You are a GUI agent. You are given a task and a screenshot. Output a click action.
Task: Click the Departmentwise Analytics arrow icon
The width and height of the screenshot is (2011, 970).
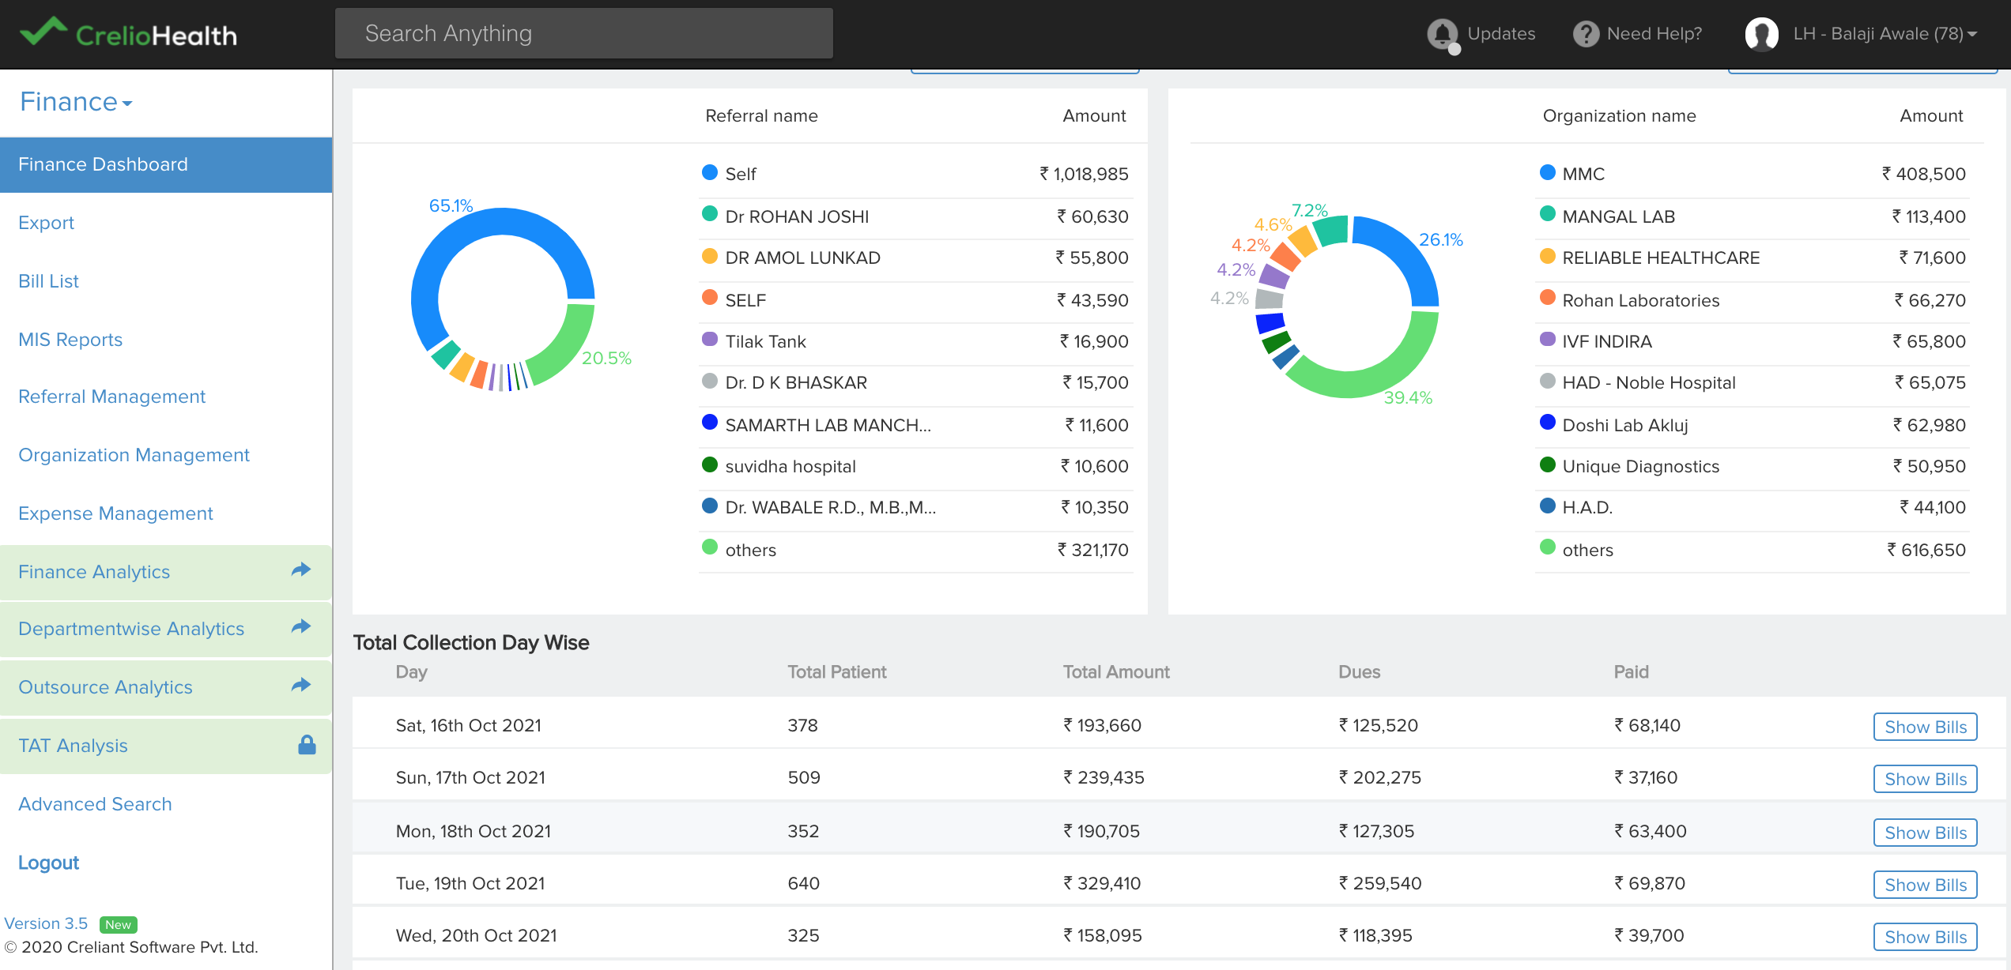[x=301, y=627]
